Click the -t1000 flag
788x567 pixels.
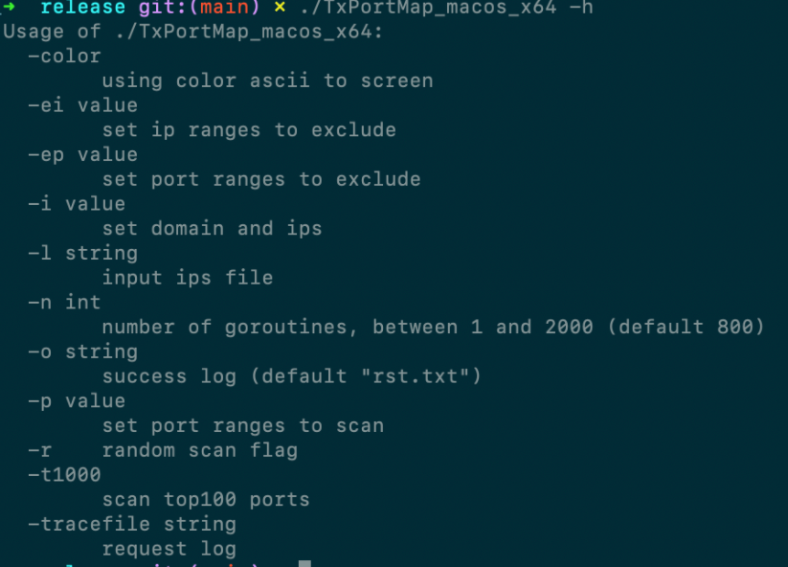click(x=64, y=474)
